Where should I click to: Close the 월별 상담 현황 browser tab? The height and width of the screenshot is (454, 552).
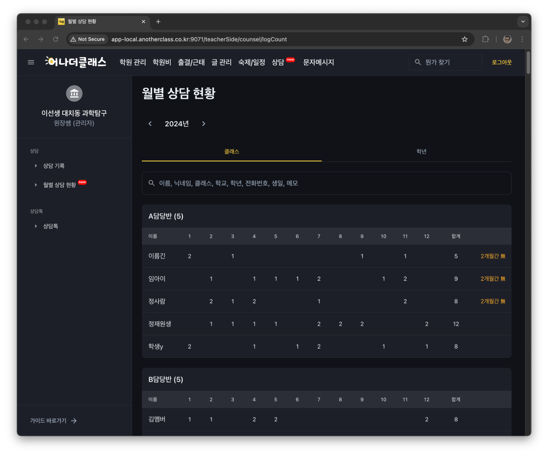click(143, 21)
